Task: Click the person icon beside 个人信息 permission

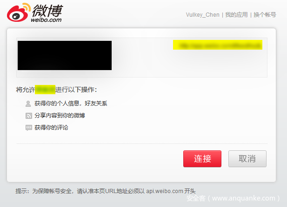Action: coord(28,103)
